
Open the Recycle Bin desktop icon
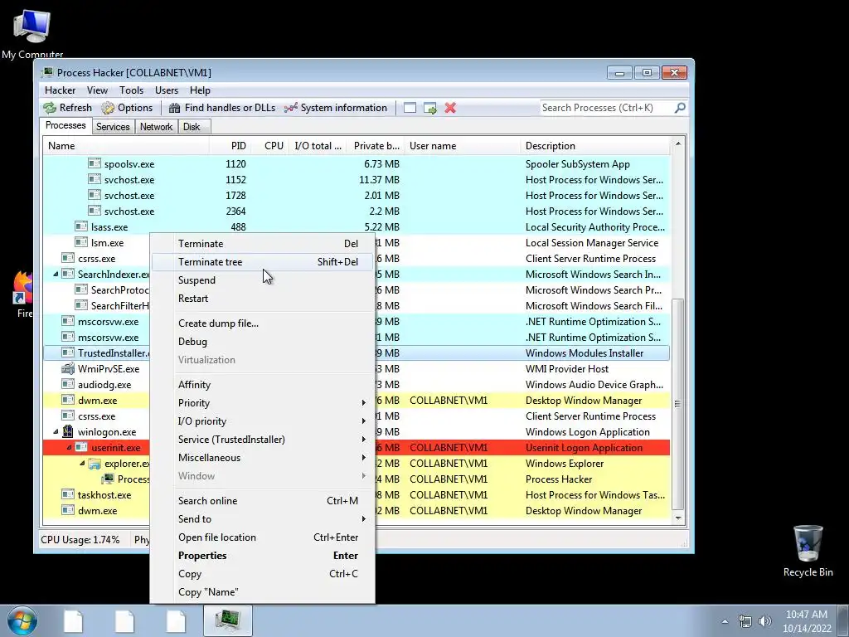pos(808,551)
